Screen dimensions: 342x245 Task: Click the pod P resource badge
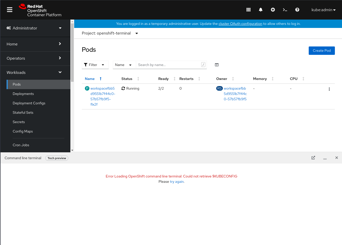coord(87,88)
